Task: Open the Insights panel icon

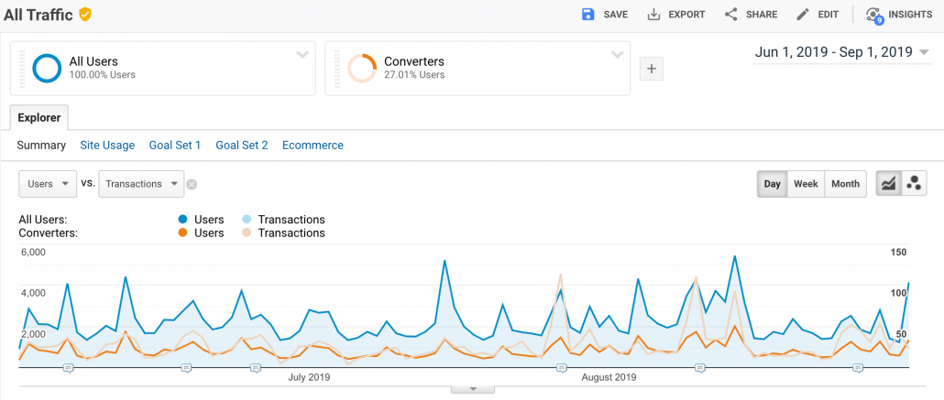Action: pos(874,15)
